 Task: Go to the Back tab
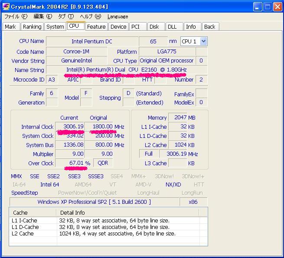click(210, 26)
